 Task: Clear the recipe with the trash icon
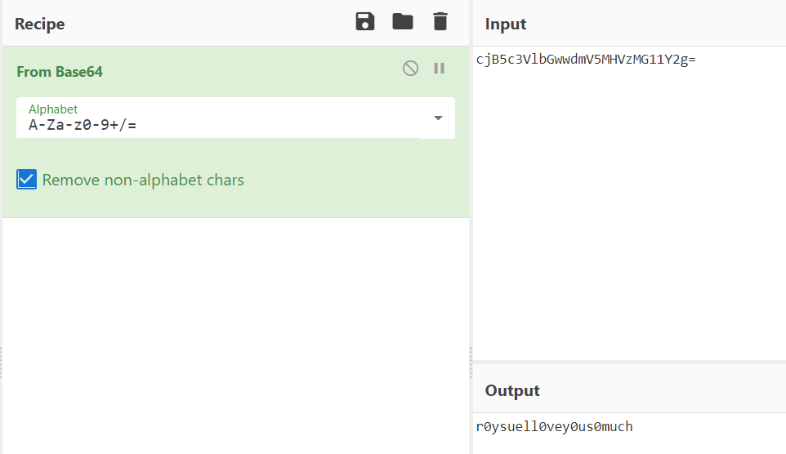440,22
